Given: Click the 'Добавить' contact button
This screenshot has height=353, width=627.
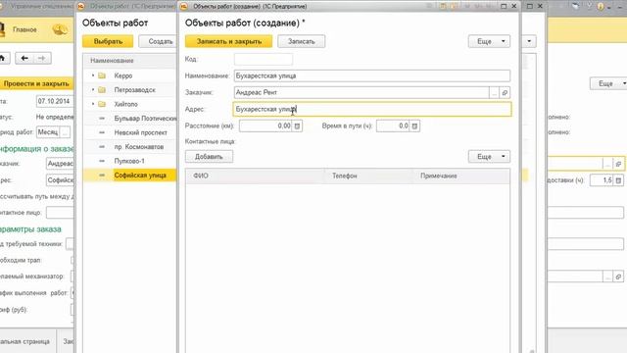Looking at the screenshot, I should coord(209,157).
